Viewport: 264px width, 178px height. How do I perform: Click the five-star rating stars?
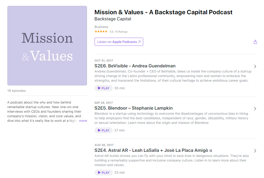pyautogui.click(x=101, y=32)
